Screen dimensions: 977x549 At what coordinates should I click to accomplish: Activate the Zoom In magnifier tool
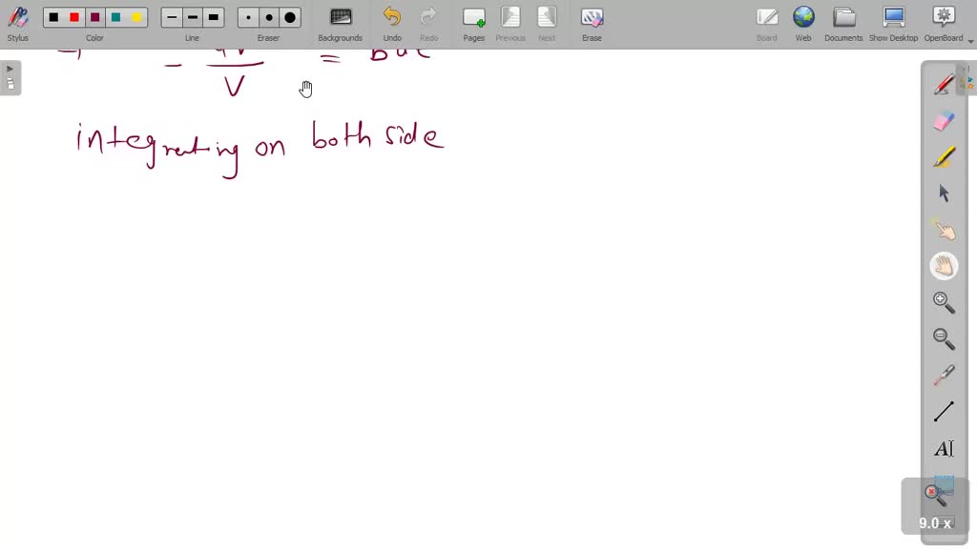(x=944, y=302)
